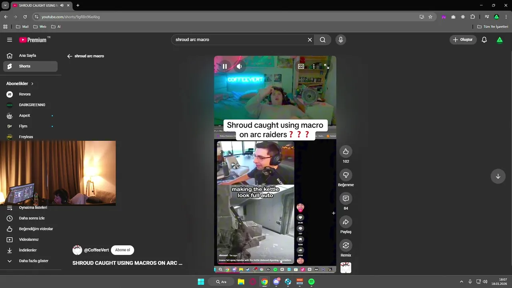Open the Chrome tab search dropdown
Viewport: 512px width, 288px height.
5,5
